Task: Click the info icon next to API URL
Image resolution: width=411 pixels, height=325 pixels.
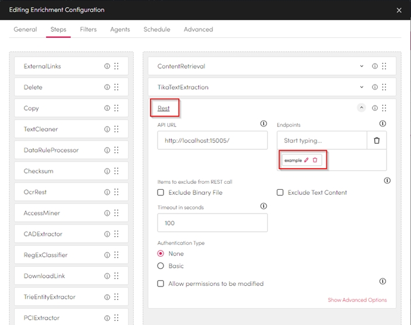Action: pos(263,124)
